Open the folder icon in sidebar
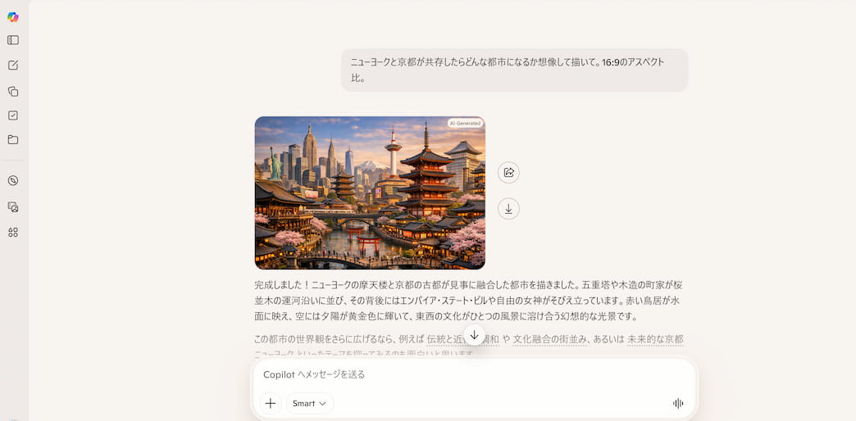 tap(13, 139)
